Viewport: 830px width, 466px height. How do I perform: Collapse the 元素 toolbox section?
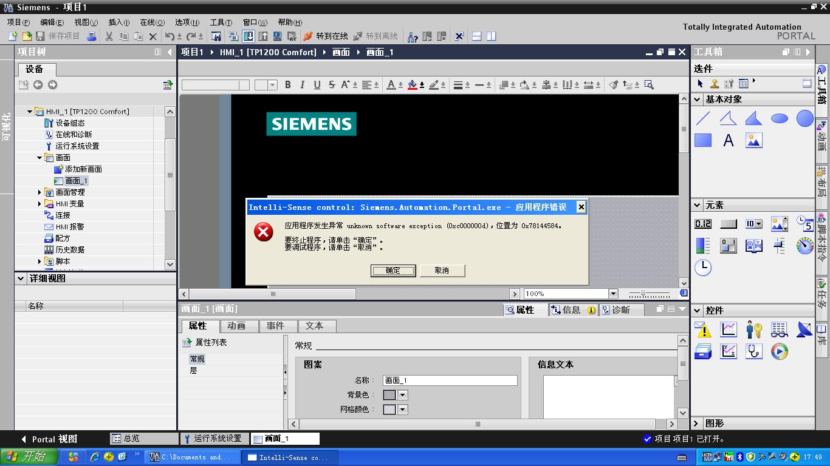[698, 205]
